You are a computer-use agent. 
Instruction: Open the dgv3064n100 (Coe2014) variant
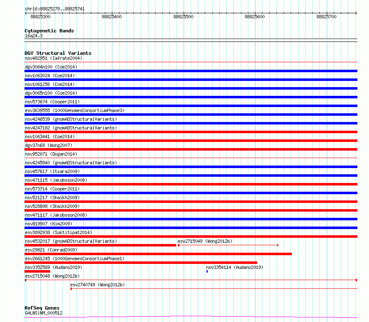coord(51,67)
